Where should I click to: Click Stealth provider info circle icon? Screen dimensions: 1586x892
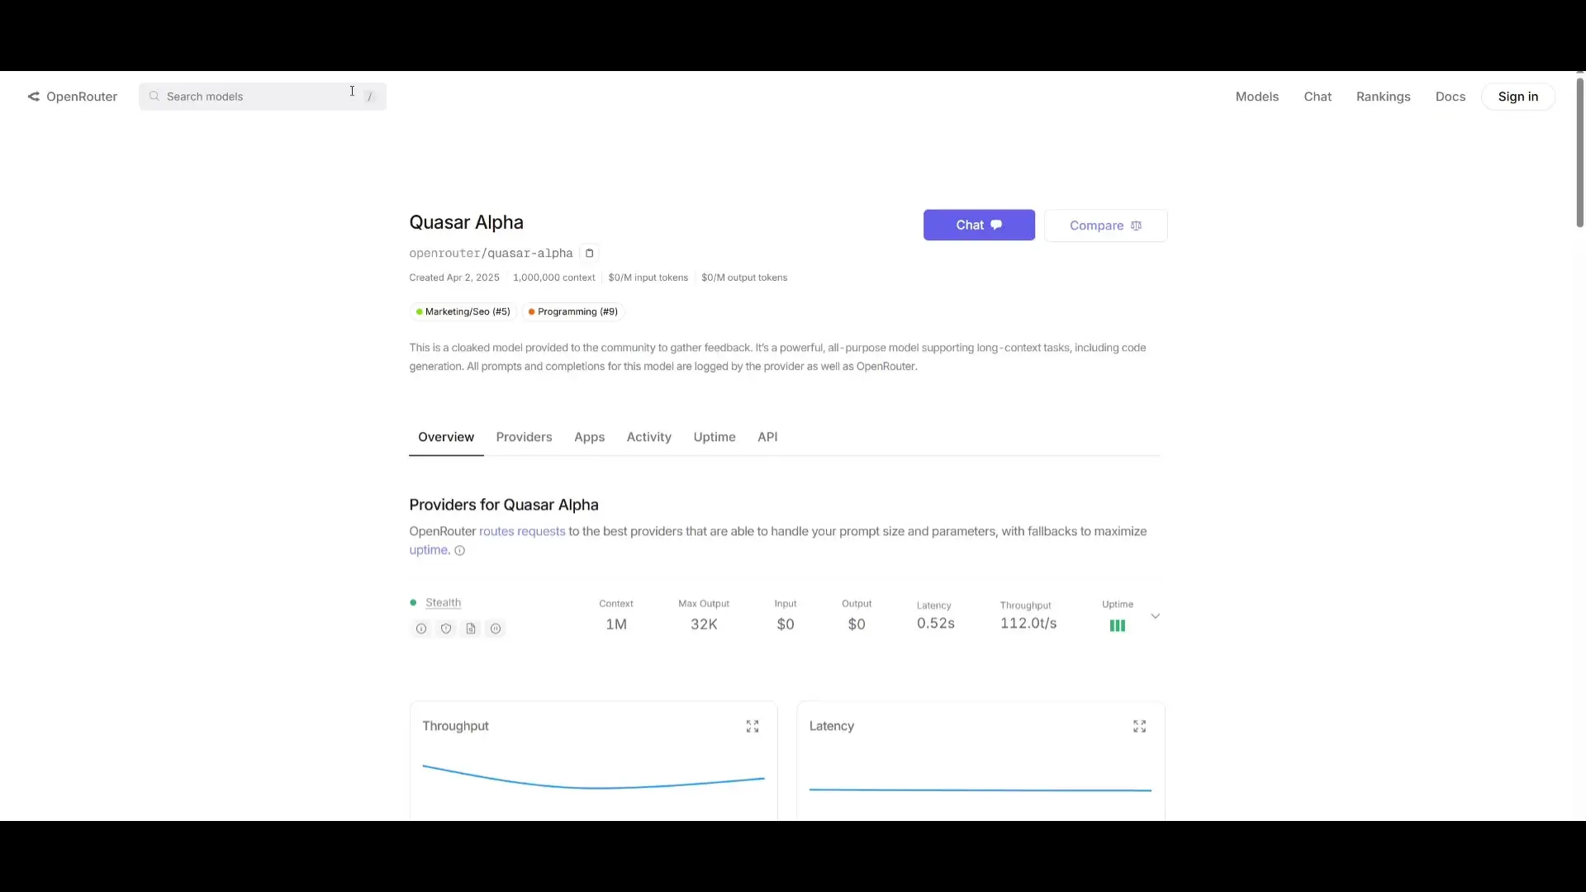coord(421,629)
